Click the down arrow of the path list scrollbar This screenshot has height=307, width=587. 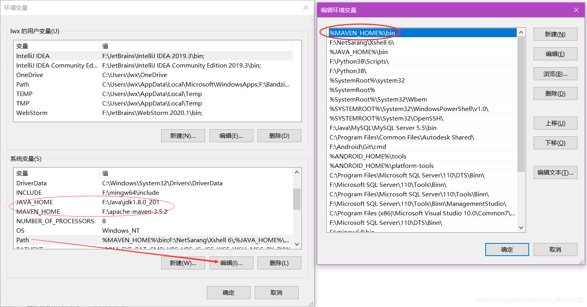click(x=521, y=228)
